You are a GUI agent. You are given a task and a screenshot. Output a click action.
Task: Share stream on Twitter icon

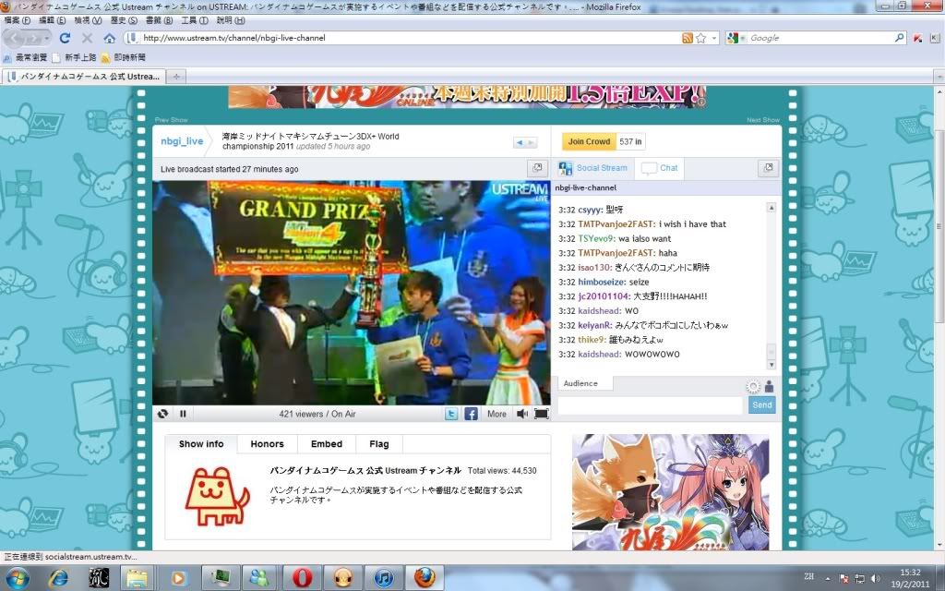click(x=451, y=414)
